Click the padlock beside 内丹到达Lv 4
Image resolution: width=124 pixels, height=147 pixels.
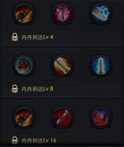[x=15, y=37]
